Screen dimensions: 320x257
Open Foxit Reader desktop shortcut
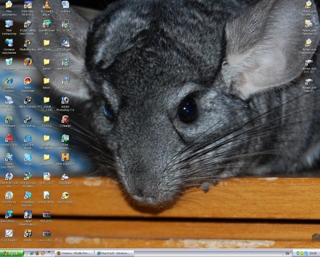(x=9, y=236)
